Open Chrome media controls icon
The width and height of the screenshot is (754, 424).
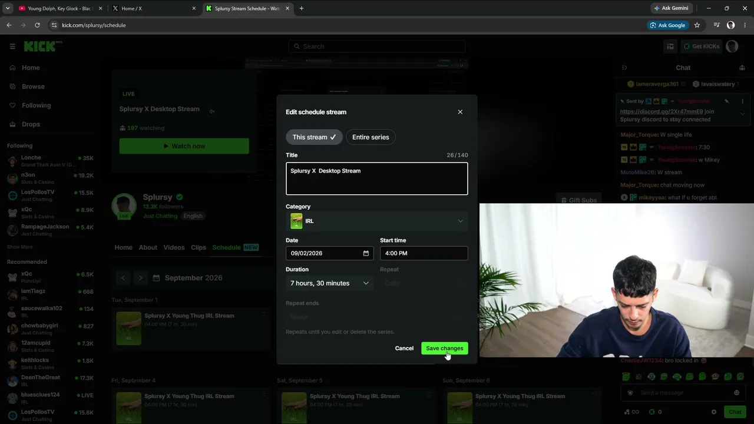716,25
